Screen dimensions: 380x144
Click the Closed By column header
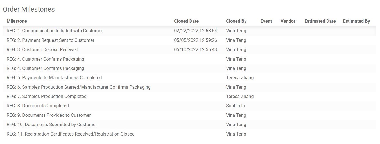[236, 21]
